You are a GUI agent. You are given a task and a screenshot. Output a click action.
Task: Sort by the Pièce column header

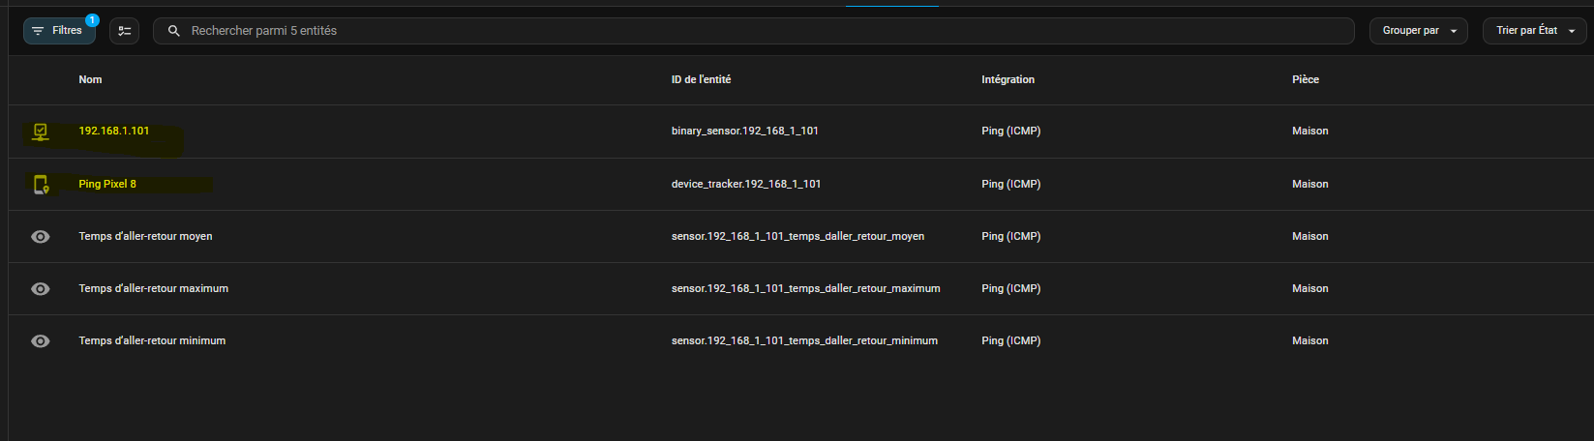click(x=1305, y=79)
